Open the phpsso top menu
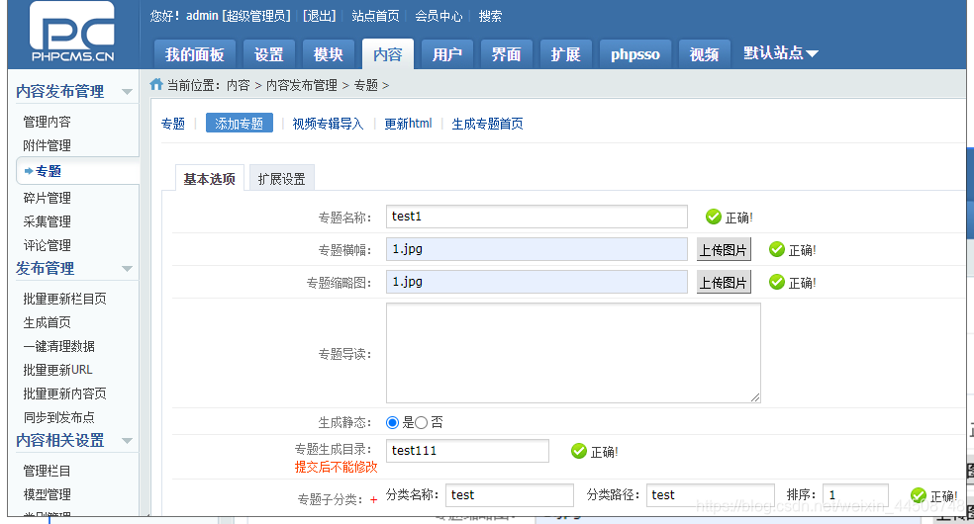The image size is (974, 524). click(634, 54)
